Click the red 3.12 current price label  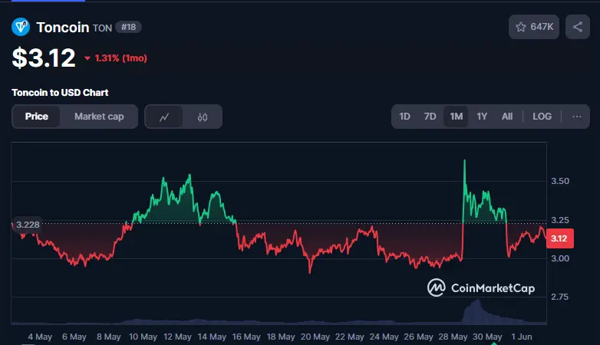coord(560,238)
